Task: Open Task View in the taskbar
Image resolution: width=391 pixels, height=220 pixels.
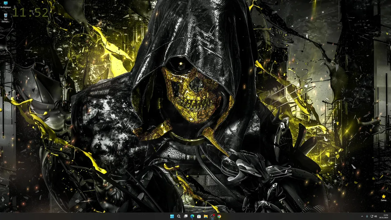Action: pyautogui.click(x=185, y=216)
